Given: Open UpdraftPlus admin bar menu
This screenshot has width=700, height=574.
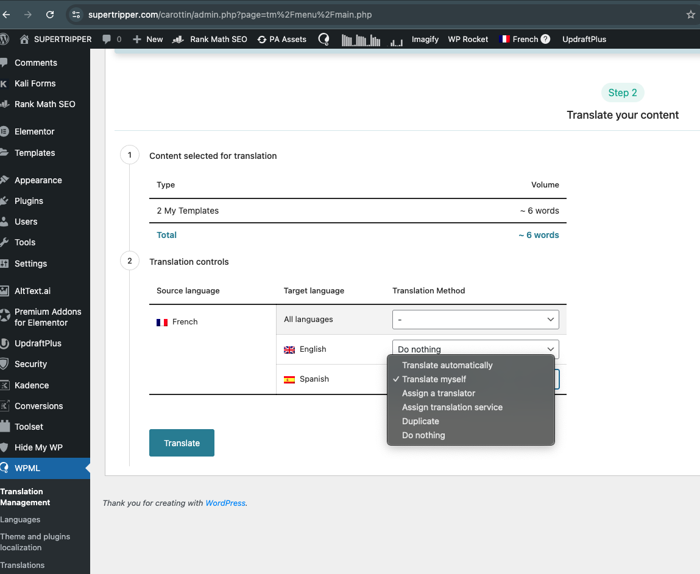Looking at the screenshot, I should click(584, 39).
